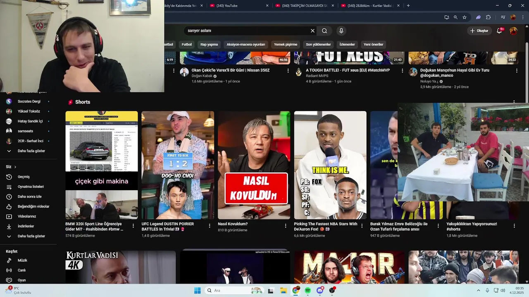
Task: Click the install app icon in address bar
Action: coord(447,17)
